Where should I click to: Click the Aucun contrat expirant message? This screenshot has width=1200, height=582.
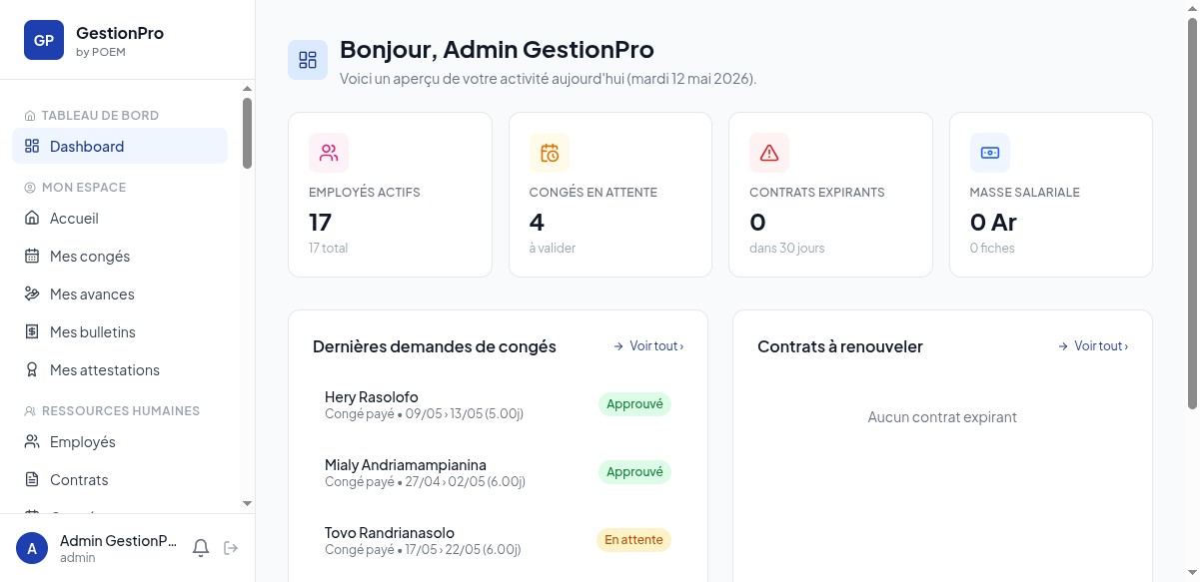click(942, 417)
